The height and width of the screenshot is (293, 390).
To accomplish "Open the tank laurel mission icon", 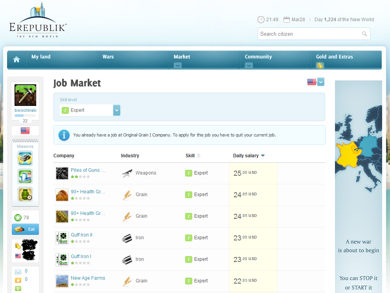I will tap(25, 158).
